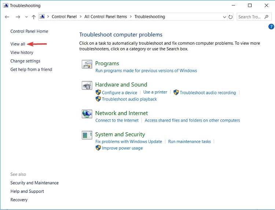The height and width of the screenshot is (210, 275).
Task: Open Change settings
Action: 25,61
